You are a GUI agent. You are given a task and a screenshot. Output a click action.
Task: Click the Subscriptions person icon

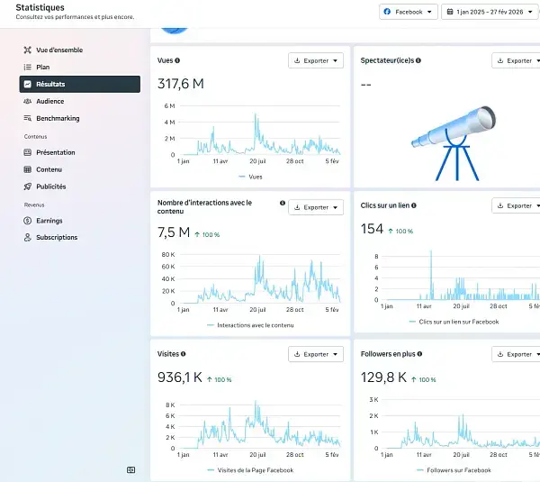(x=28, y=237)
